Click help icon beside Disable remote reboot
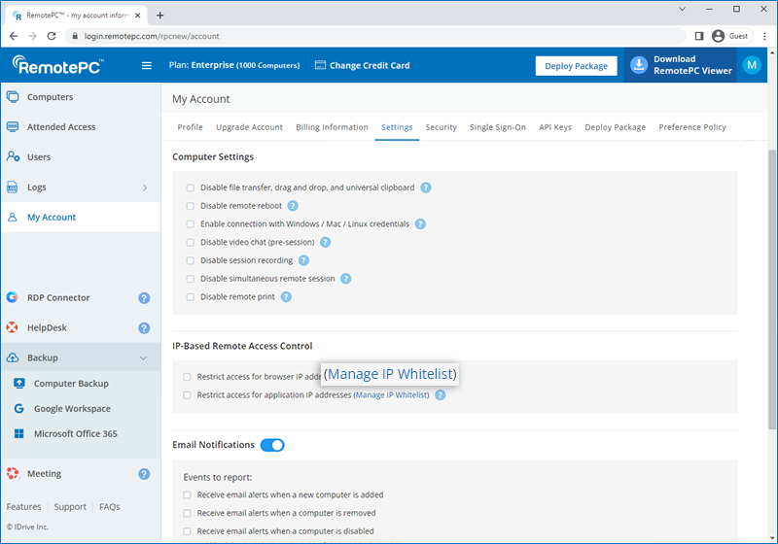The image size is (778, 544). click(292, 206)
